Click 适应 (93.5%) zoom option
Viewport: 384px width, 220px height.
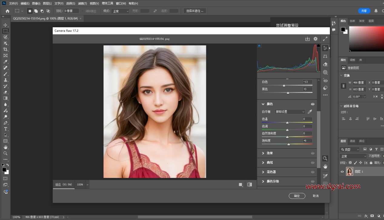(x=64, y=185)
